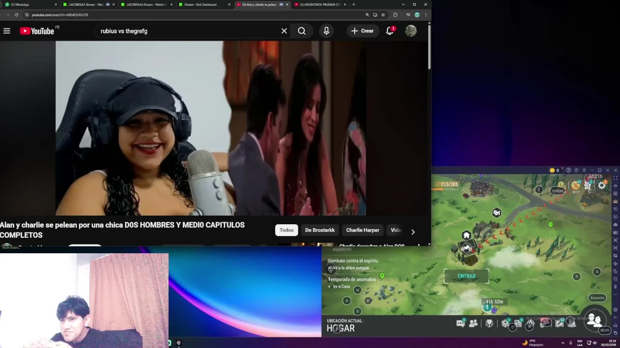Go to the YouTube home logo

pyautogui.click(x=37, y=31)
